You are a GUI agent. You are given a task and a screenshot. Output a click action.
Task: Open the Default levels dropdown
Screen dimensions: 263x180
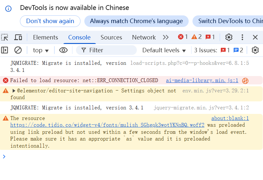pyautogui.click(x=164, y=50)
